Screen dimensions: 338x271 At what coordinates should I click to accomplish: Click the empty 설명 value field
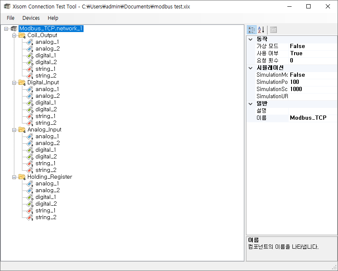click(x=313, y=111)
